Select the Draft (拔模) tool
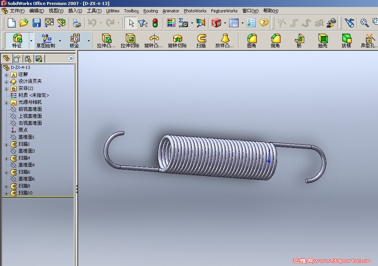This screenshot has height=266, width=378. pyautogui.click(x=347, y=41)
